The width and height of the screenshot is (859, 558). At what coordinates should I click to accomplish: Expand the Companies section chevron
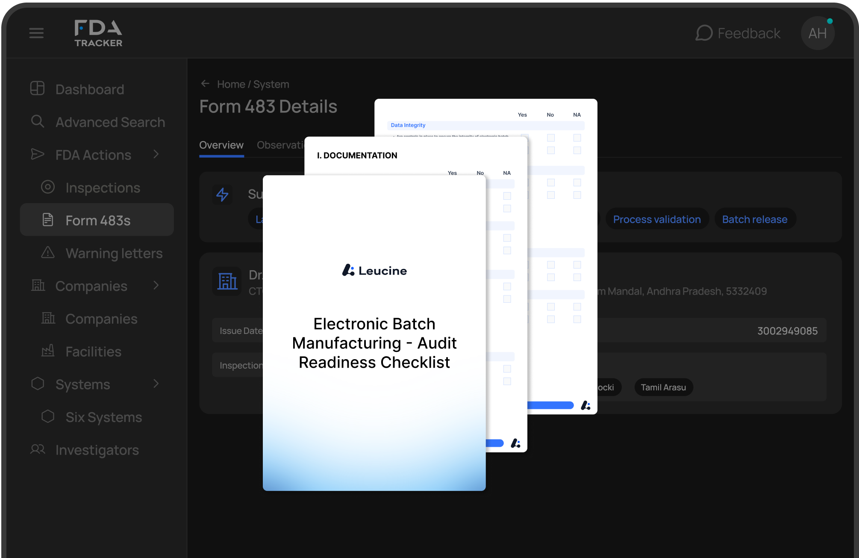[156, 285]
